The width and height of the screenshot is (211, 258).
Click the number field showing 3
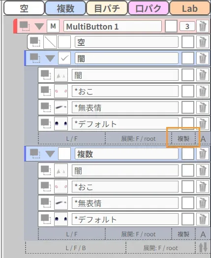[x=187, y=26]
